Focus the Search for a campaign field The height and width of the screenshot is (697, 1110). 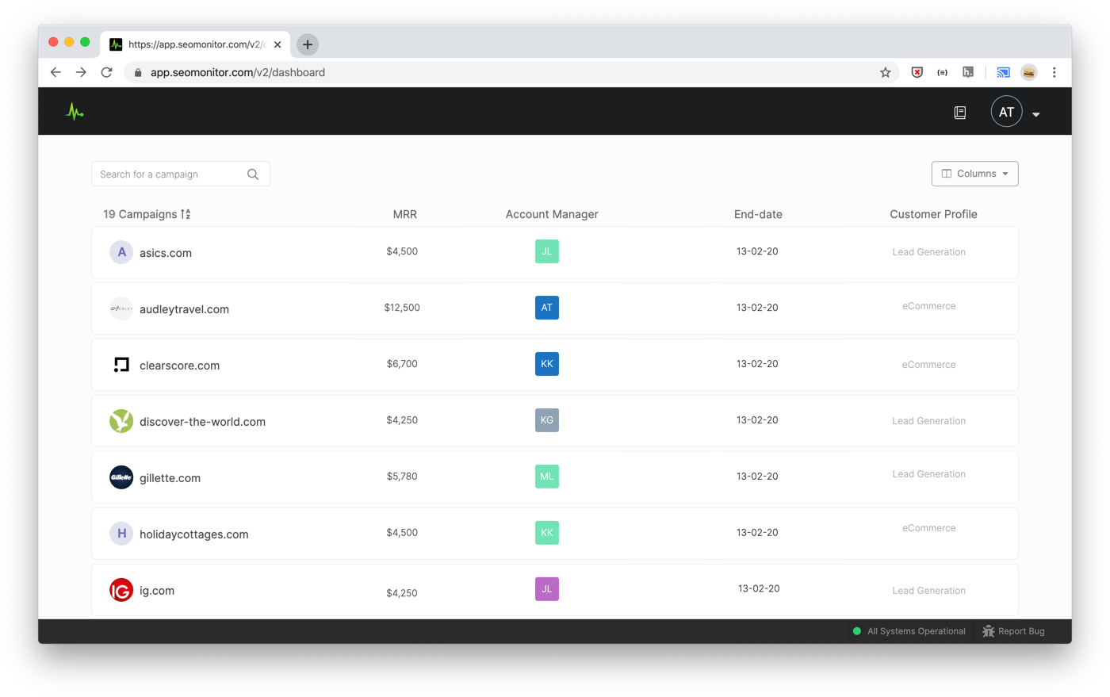point(181,174)
